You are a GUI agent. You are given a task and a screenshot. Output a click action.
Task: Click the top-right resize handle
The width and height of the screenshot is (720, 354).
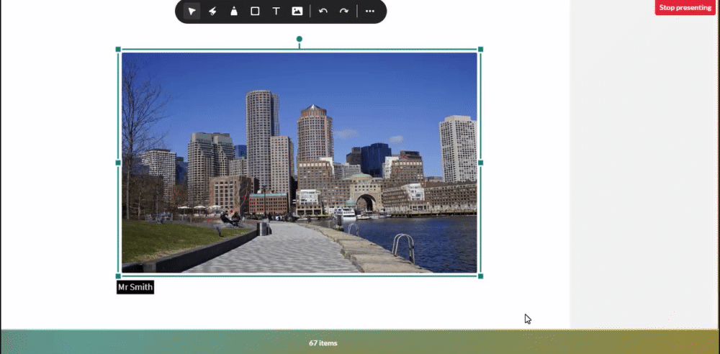(480, 50)
